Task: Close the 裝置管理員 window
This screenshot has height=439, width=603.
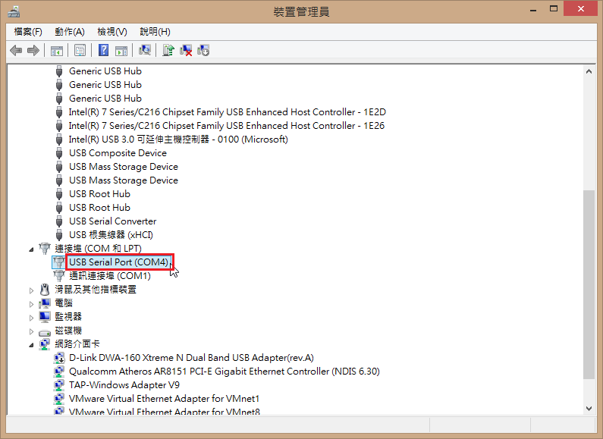Action: pyautogui.click(x=581, y=8)
